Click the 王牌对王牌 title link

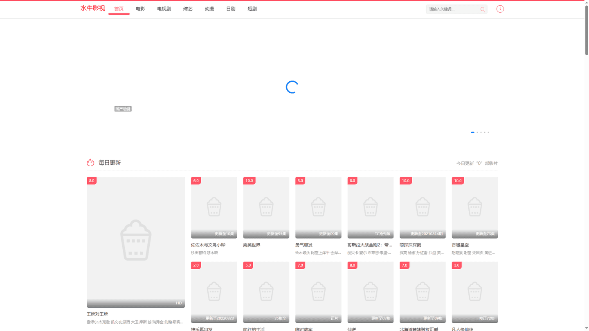tap(97, 314)
